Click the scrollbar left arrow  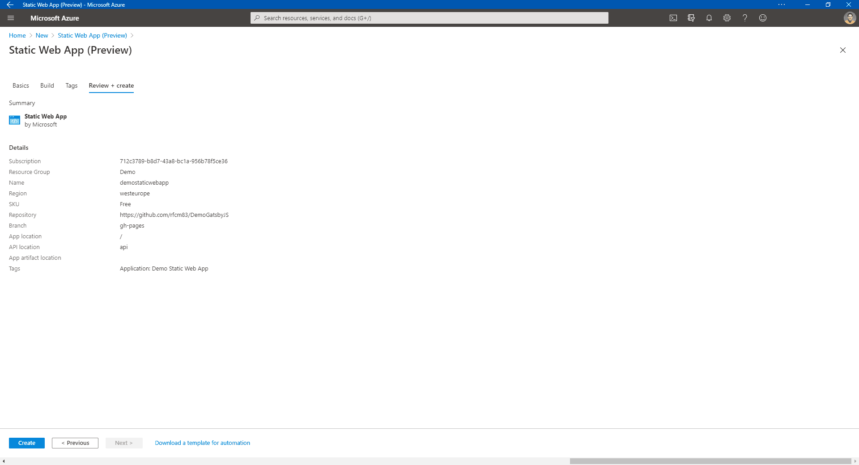point(4,461)
